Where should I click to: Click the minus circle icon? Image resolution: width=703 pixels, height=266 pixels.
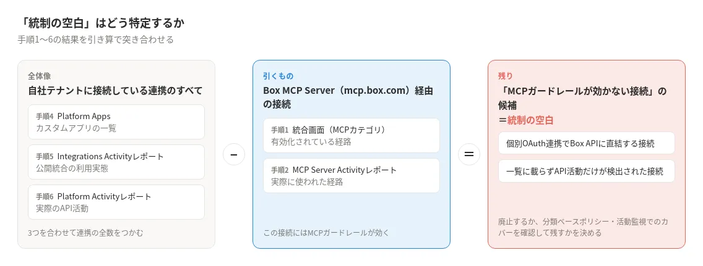click(x=234, y=154)
